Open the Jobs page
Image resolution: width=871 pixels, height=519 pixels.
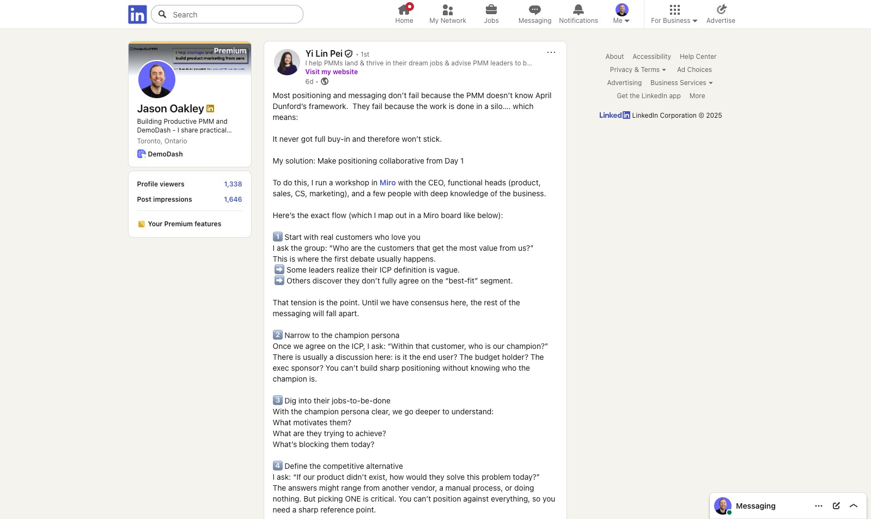(491, 14)
